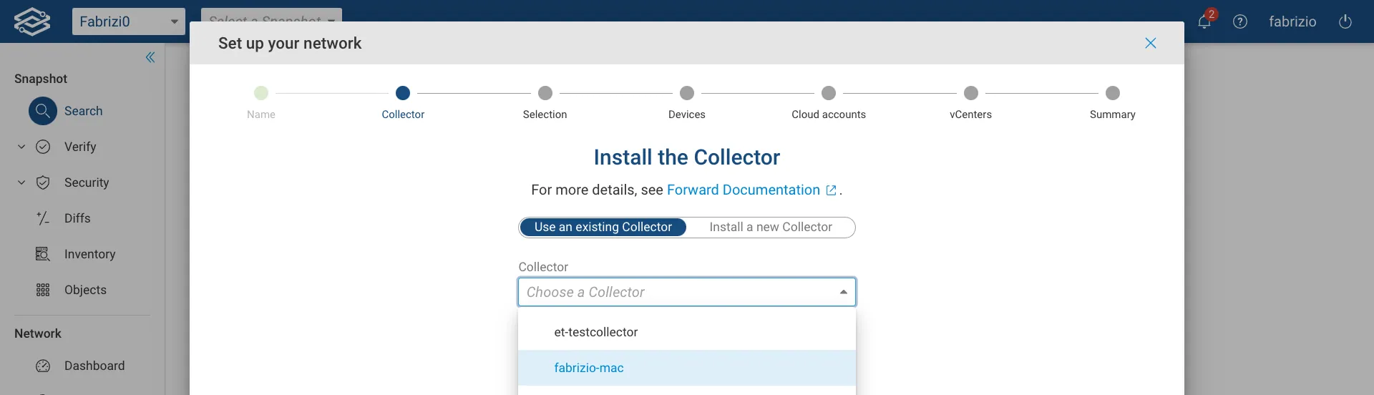Close the Set up your network dialog

pyautogui.click(x=1151, y=43)
